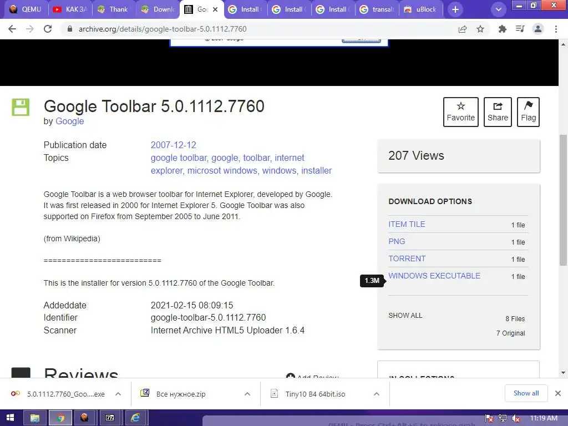
Task: Open the media control icon
Action: (x=520, y=29)
